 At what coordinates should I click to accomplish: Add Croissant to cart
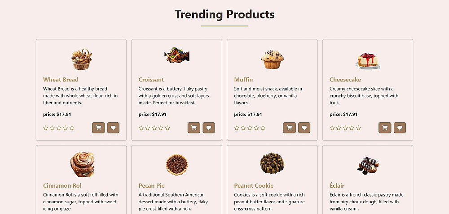(194, 128)
